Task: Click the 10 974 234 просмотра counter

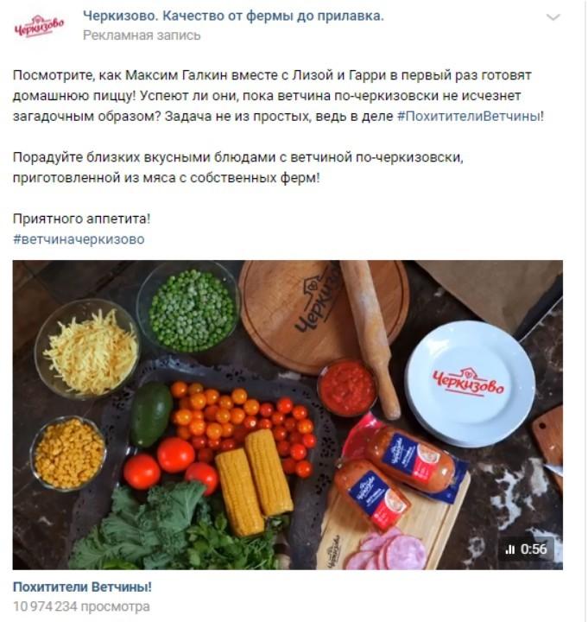Action: point(81,606)
